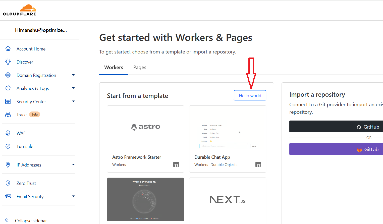Select the Workers tab
The width and height of the screenshot is (383, 224).
[x=114, y=67]
